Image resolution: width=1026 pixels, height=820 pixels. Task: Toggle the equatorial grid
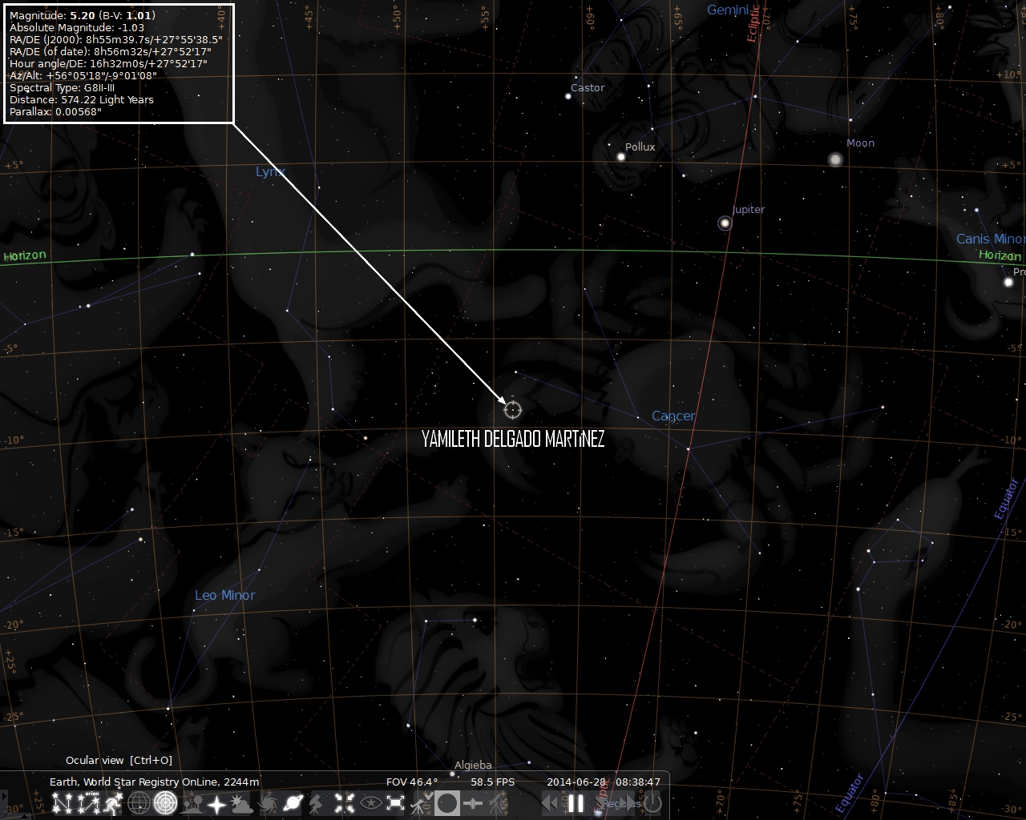coord(139,802)
